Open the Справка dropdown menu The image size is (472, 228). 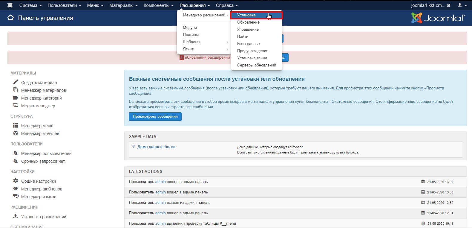[227, 5]
